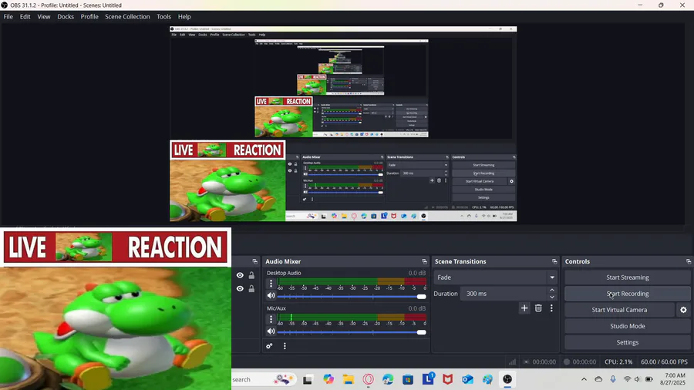
Task: Float the Controls dock
Action: 689,261
